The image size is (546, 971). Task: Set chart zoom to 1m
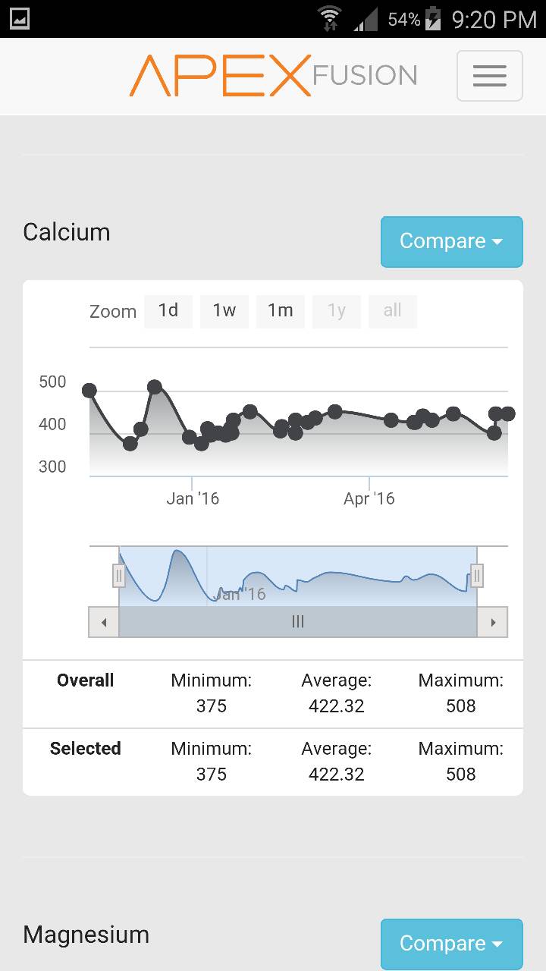[x=281, y=311]
